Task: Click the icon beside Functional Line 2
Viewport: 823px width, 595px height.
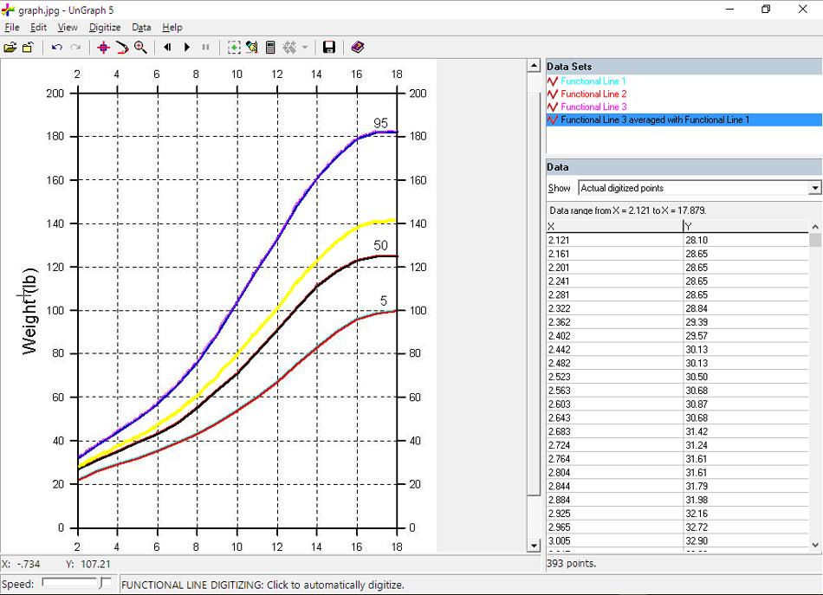Action: point(552,94)
